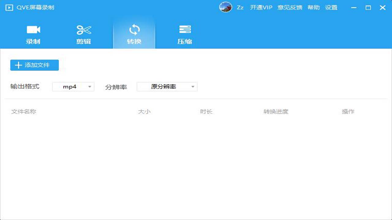392x220 pixels.
Task: Select the 录制 recording camera icon
Action: [x=33, y=29]
